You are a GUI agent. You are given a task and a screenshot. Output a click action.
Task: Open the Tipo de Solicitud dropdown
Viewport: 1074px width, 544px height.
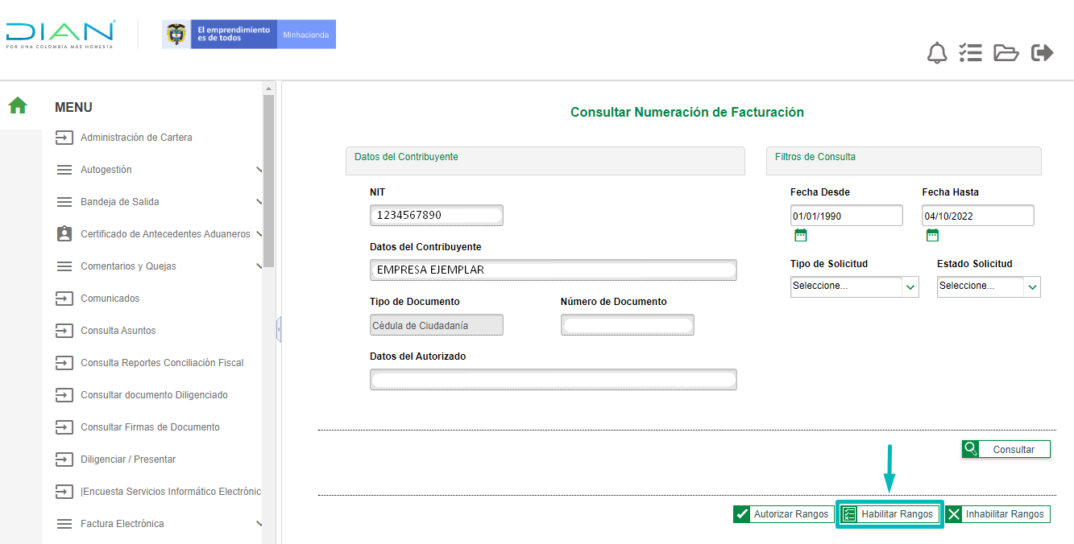click(x=855, y=286)
